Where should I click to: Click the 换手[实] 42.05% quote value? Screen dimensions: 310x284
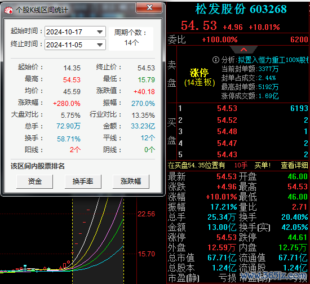click(295, 227)
